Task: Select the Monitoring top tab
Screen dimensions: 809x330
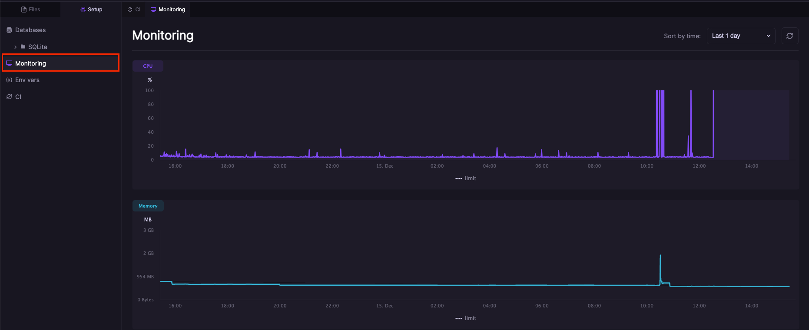Action: pyautogui.click(x=168, y=9)
